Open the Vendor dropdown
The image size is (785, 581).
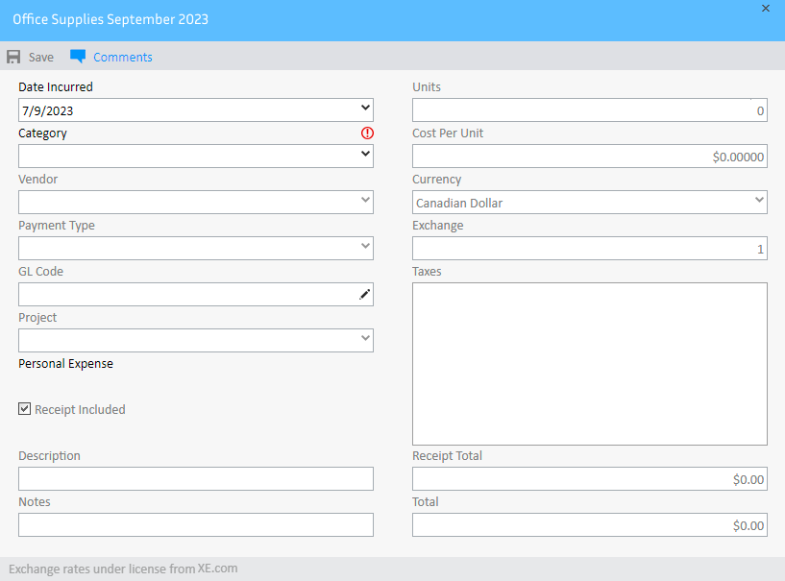pos(365,202)
